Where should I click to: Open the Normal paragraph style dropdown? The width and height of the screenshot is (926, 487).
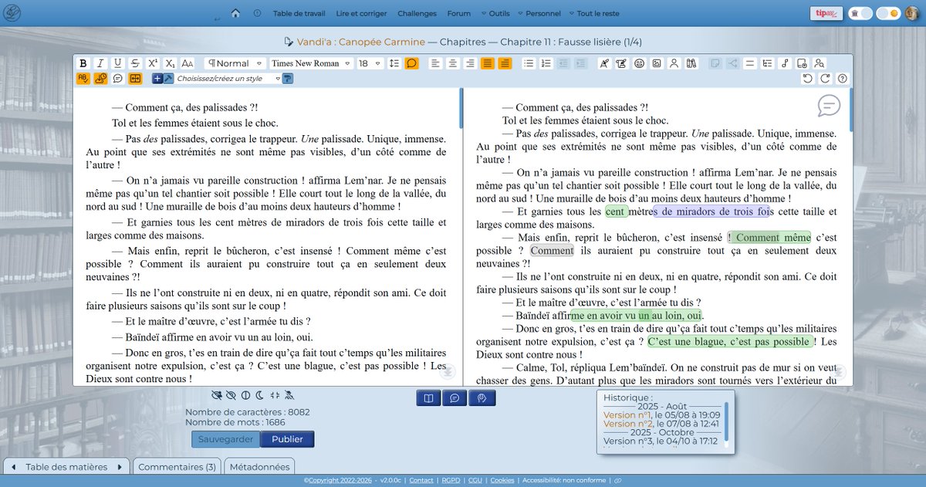pos(236,63)
